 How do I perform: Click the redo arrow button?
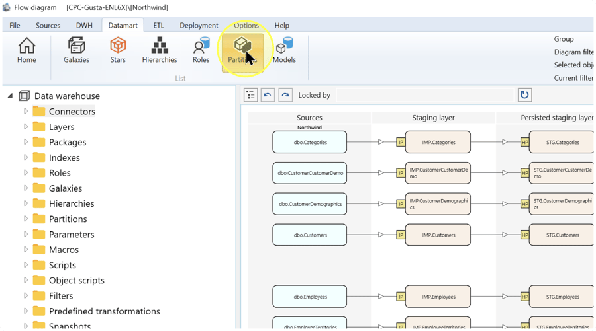(285, 95)
